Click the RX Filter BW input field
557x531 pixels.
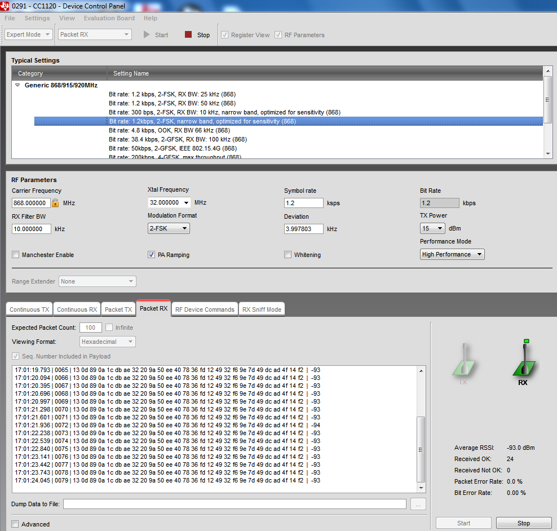31,229
